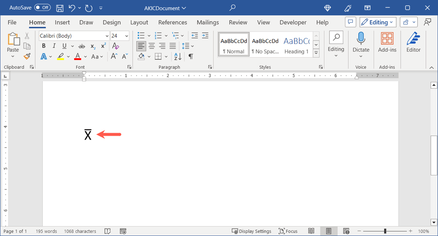Increase font size button
Viewport: 438px width, 236px height.
[x=114, y=56]
